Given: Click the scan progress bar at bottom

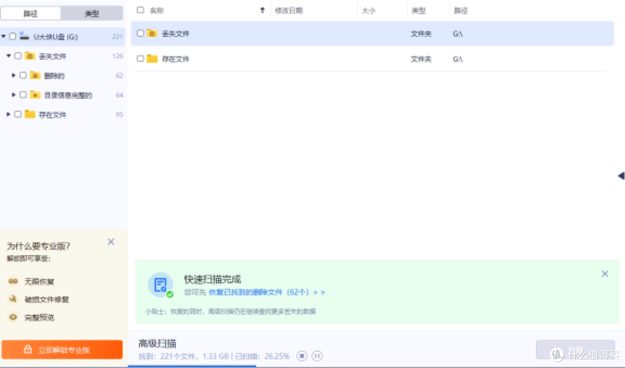Looking at the screenshot, I should [376, 366].
